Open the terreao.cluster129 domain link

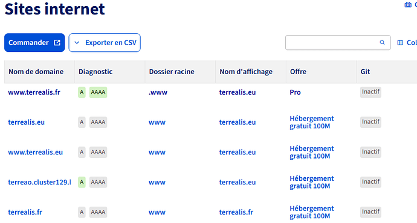(39, 182)
